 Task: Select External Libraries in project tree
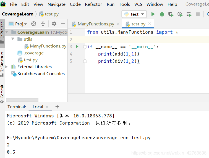(32, 67)
